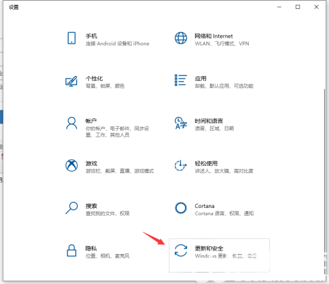Click description 讲述人、放大镜、高对比度
The width and height of the screenshot is (329, 284).
click(224, 171)
